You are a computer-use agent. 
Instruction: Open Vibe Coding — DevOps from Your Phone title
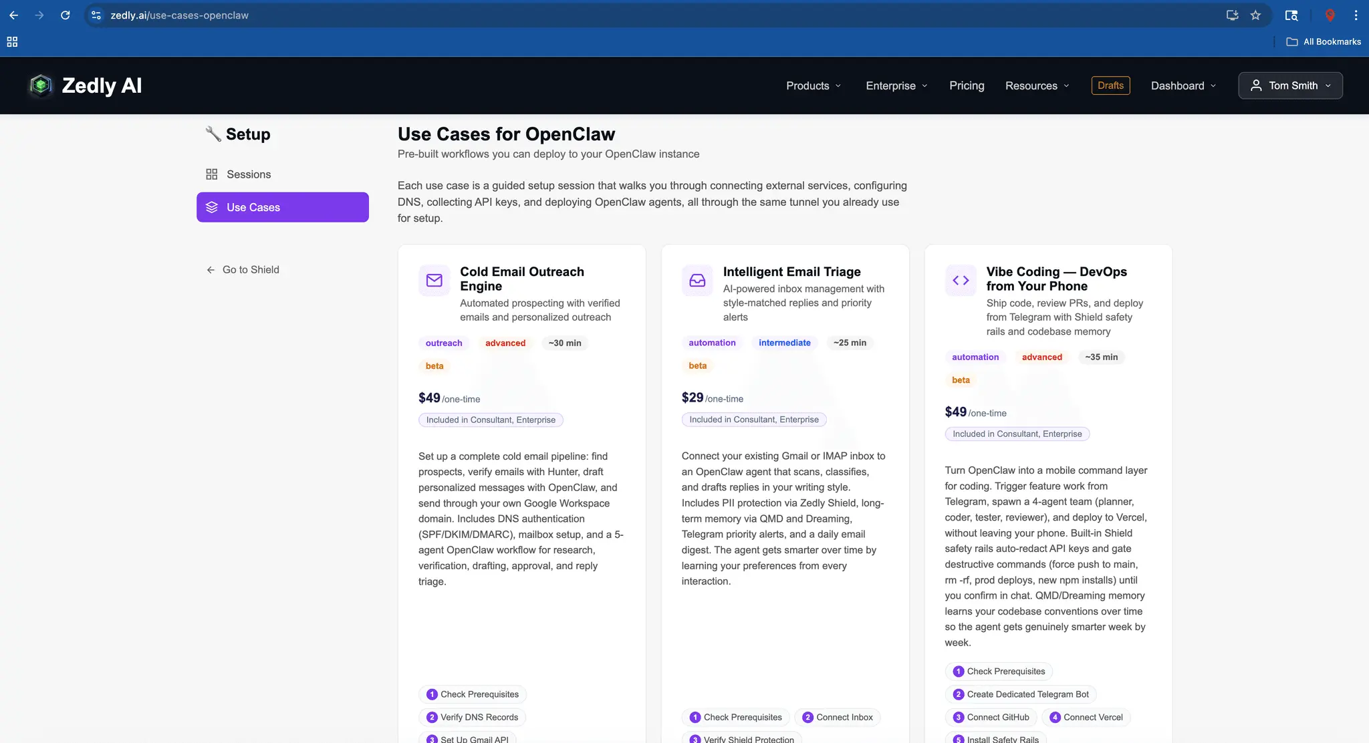pyautogui.click(x=1056, y=279)
